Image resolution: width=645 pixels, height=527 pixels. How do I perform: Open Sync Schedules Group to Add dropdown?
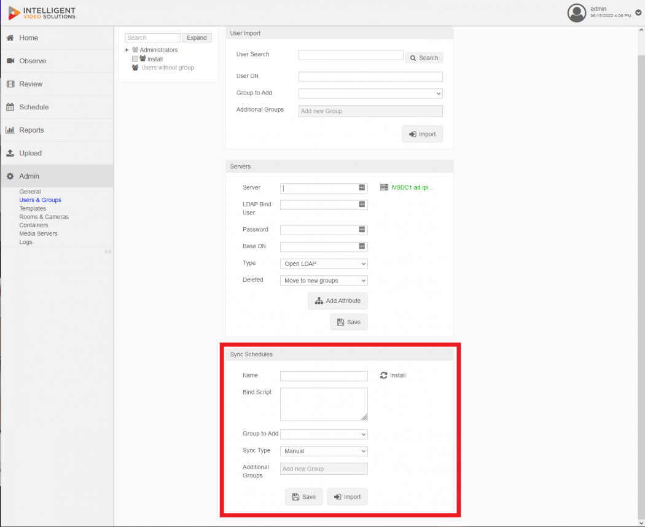coord(324,434)
